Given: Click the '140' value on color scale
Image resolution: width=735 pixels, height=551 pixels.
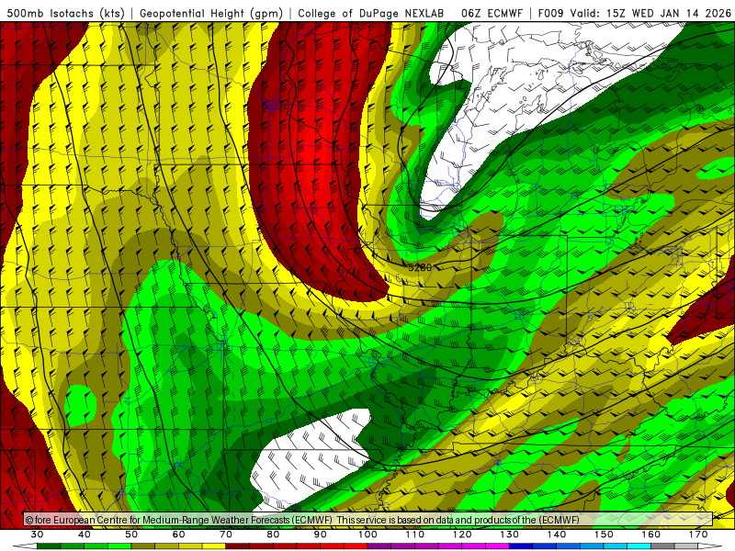Looking at the screenshot, I should click(557, 534).
